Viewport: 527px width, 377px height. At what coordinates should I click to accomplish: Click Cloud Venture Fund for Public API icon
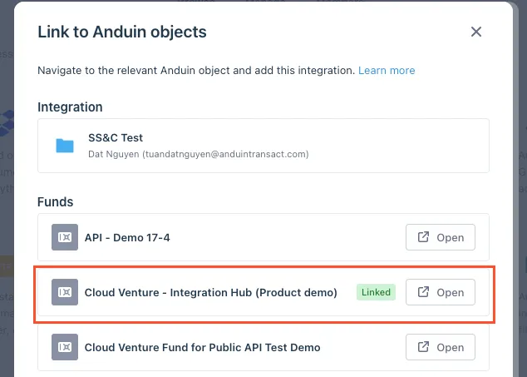[64, 347]
